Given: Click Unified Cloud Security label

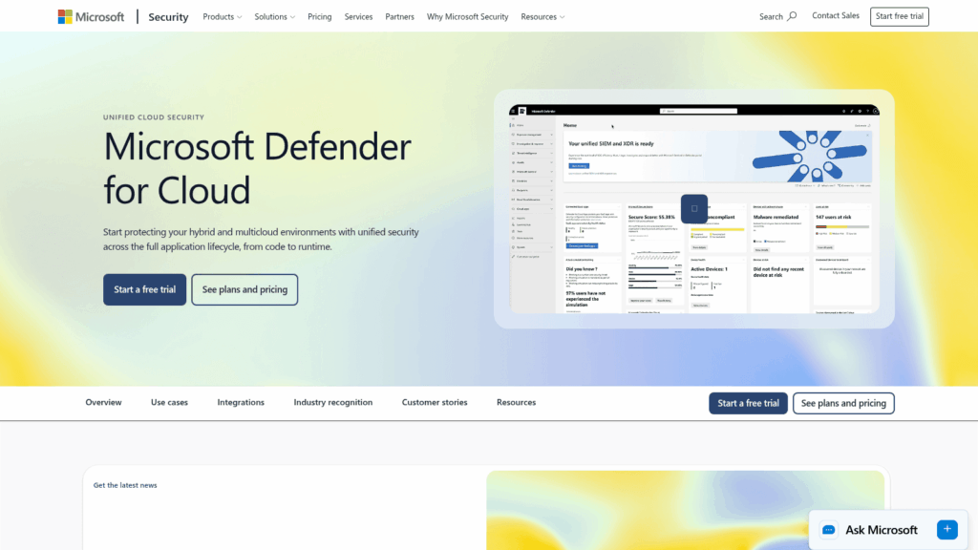Looking at the screenshot, I should click(x=154, y=117).
